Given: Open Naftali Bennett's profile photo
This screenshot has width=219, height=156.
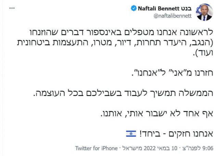Looking at the screenshot, I should (x=205, y=12).
